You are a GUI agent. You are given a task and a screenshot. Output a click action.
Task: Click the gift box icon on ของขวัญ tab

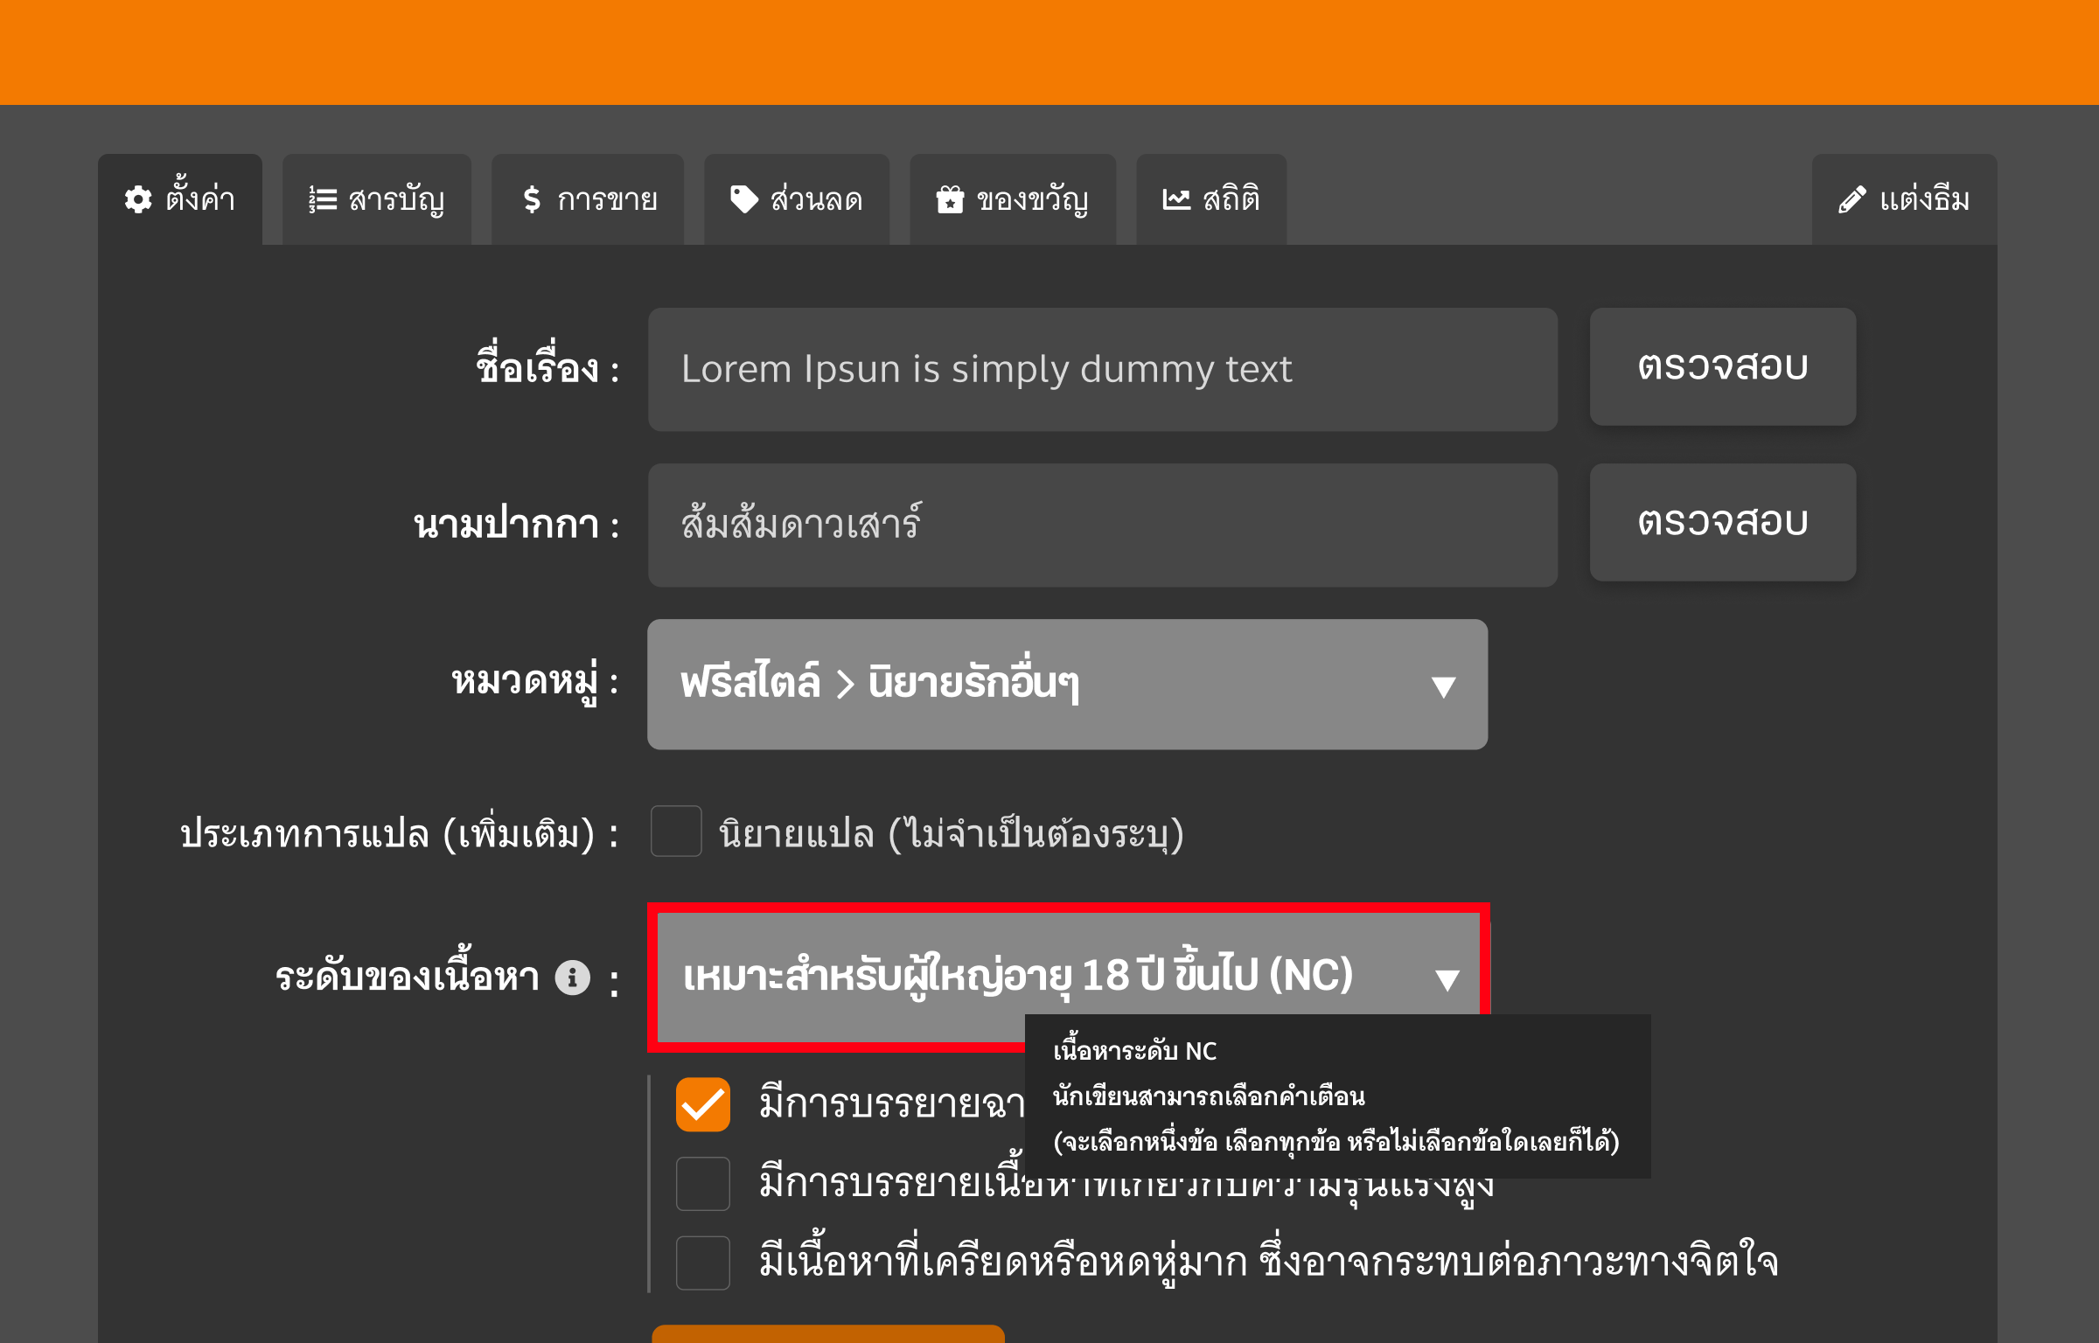point(950,200)
